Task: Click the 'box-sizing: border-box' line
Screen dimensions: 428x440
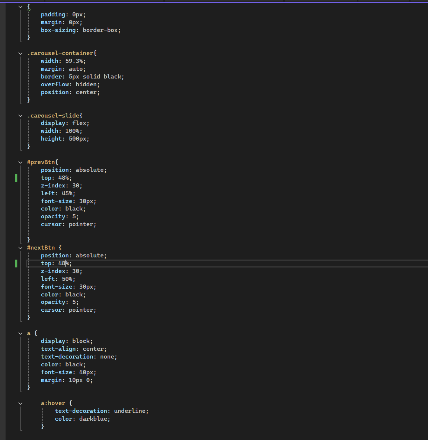Action: 81,30
